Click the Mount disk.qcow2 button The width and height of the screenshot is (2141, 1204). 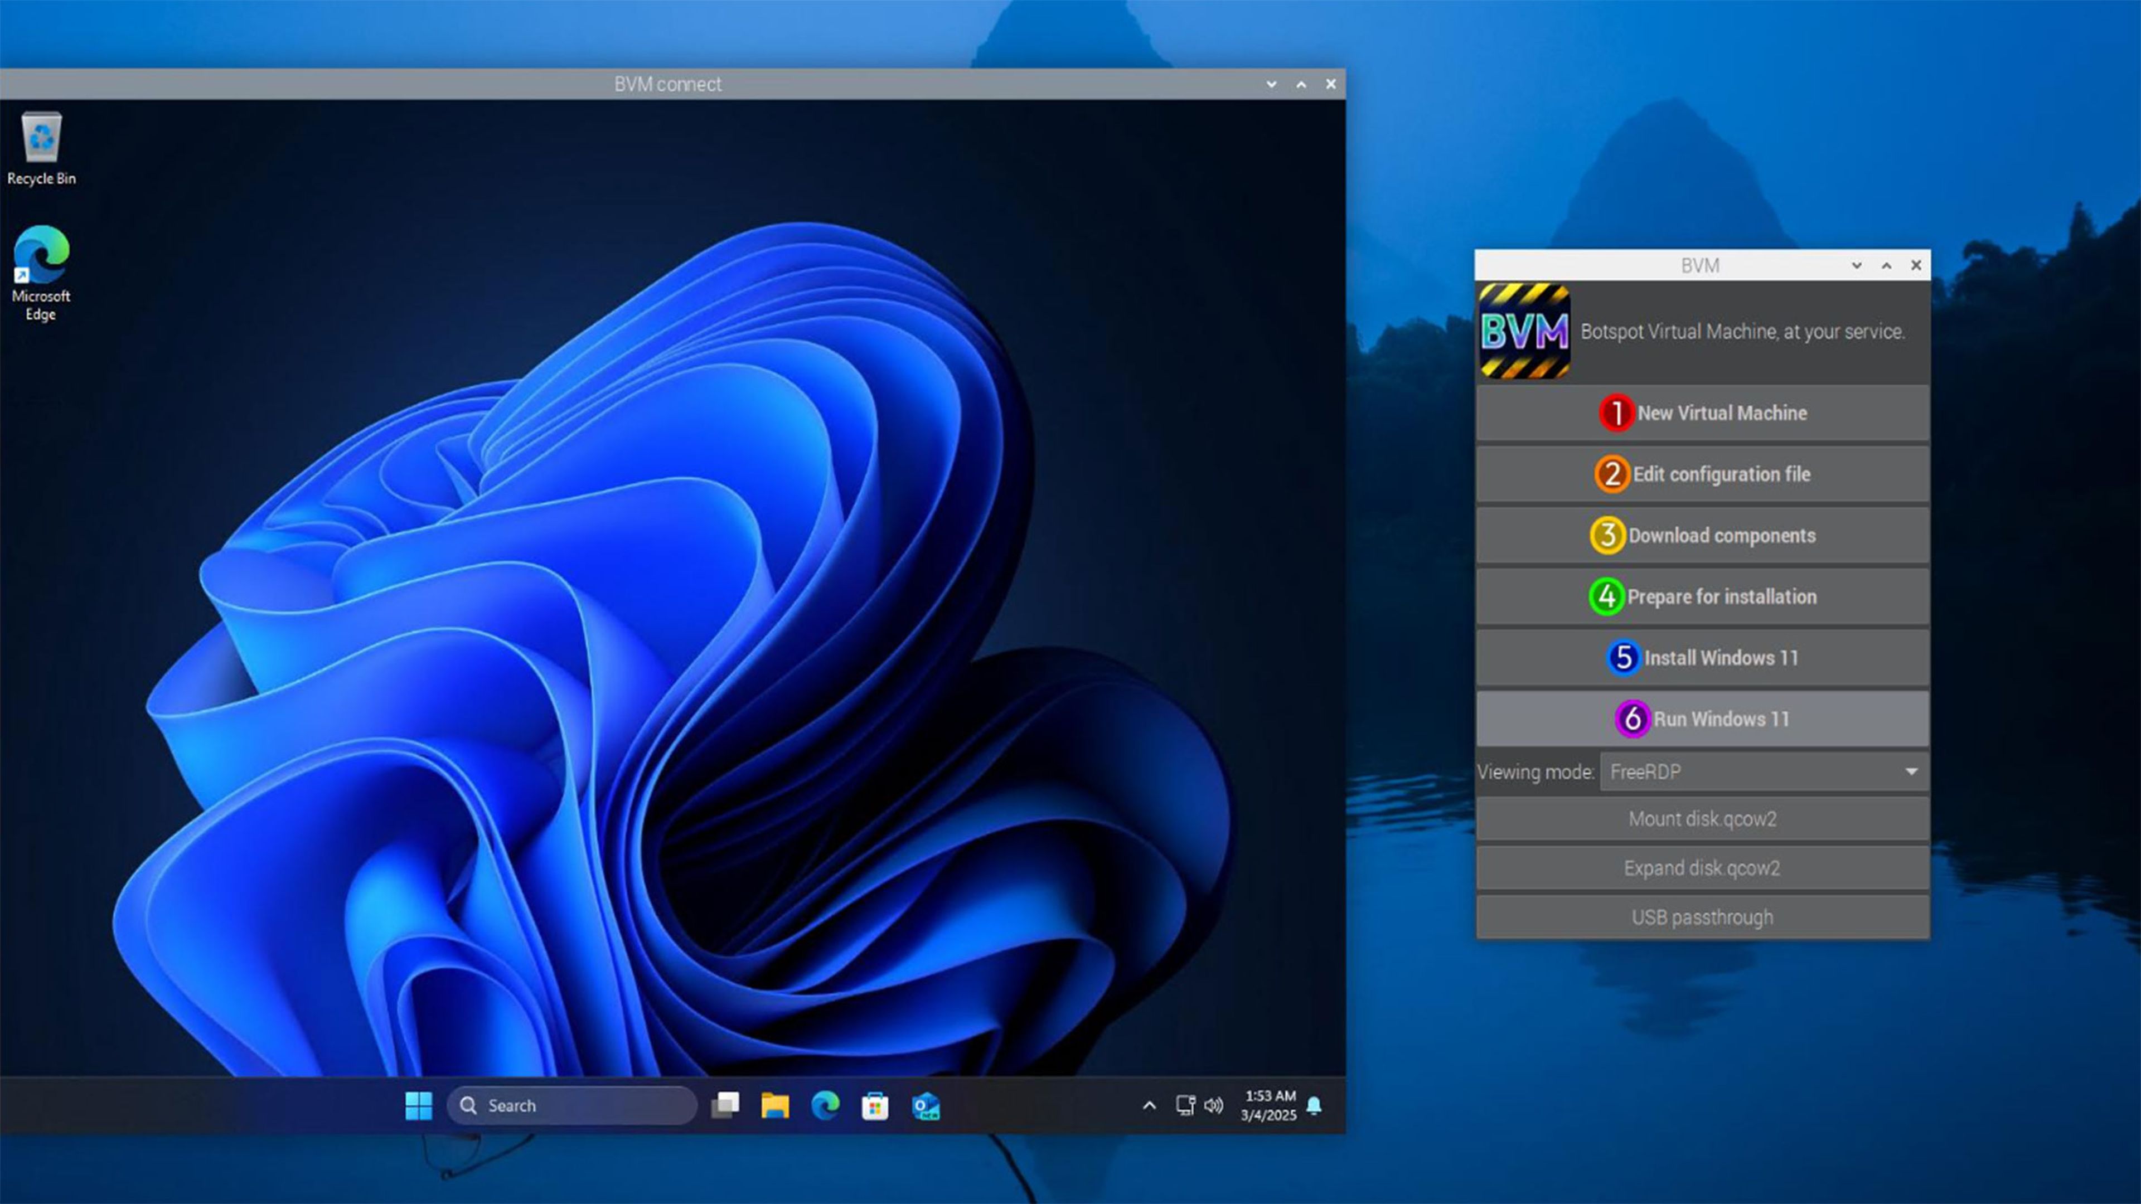(1702, 819)
